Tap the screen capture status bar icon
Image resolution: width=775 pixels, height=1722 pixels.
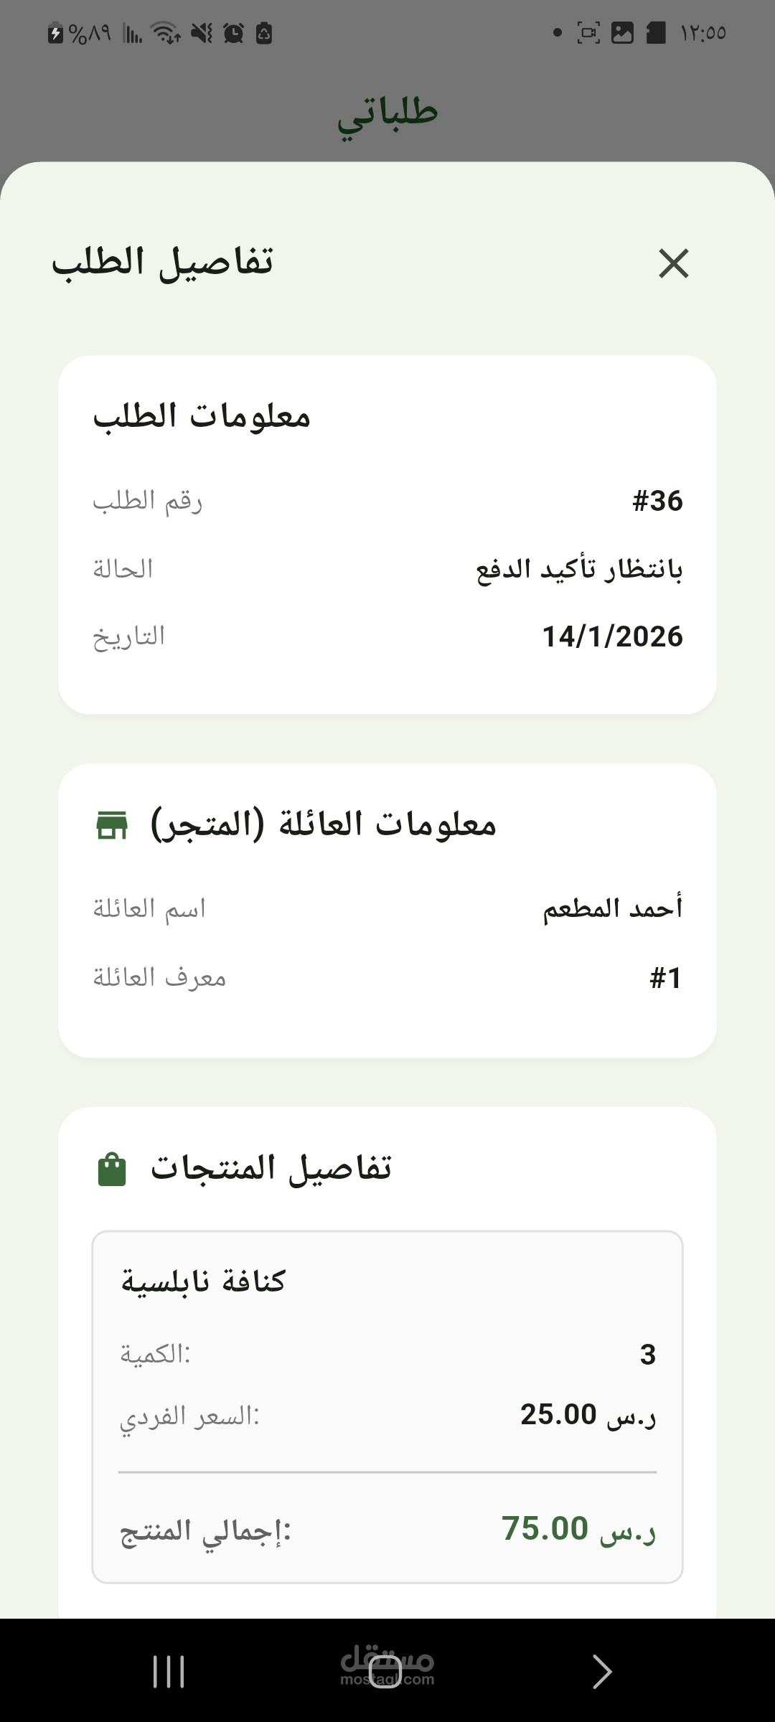coord(588,33)
